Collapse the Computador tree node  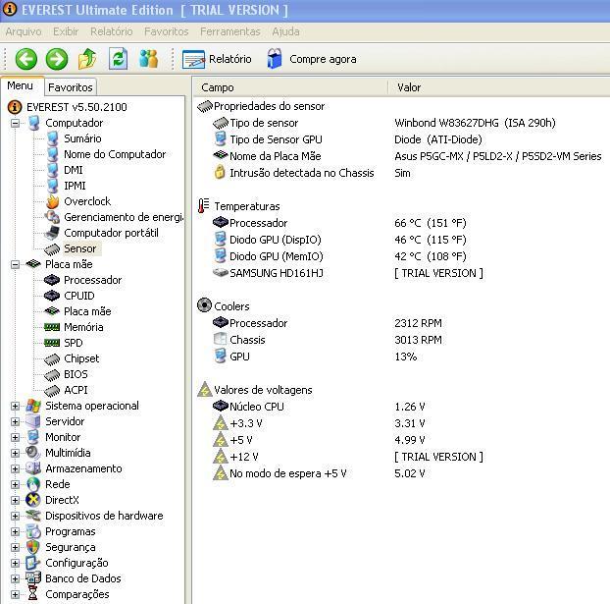click(x=16, y=123)
